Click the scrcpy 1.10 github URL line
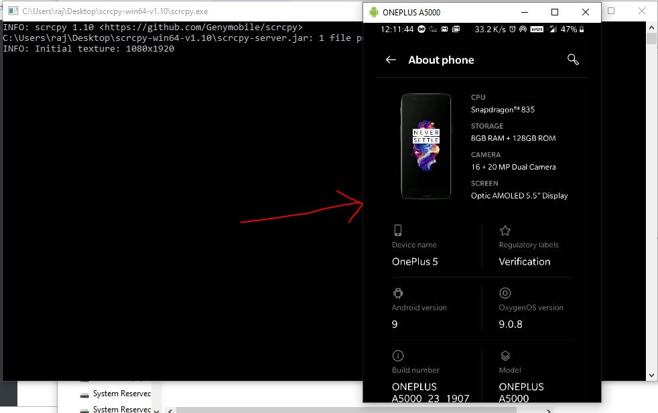Viewport: 658px width, 413px height. pyautogui.click(x=153, y=27)
